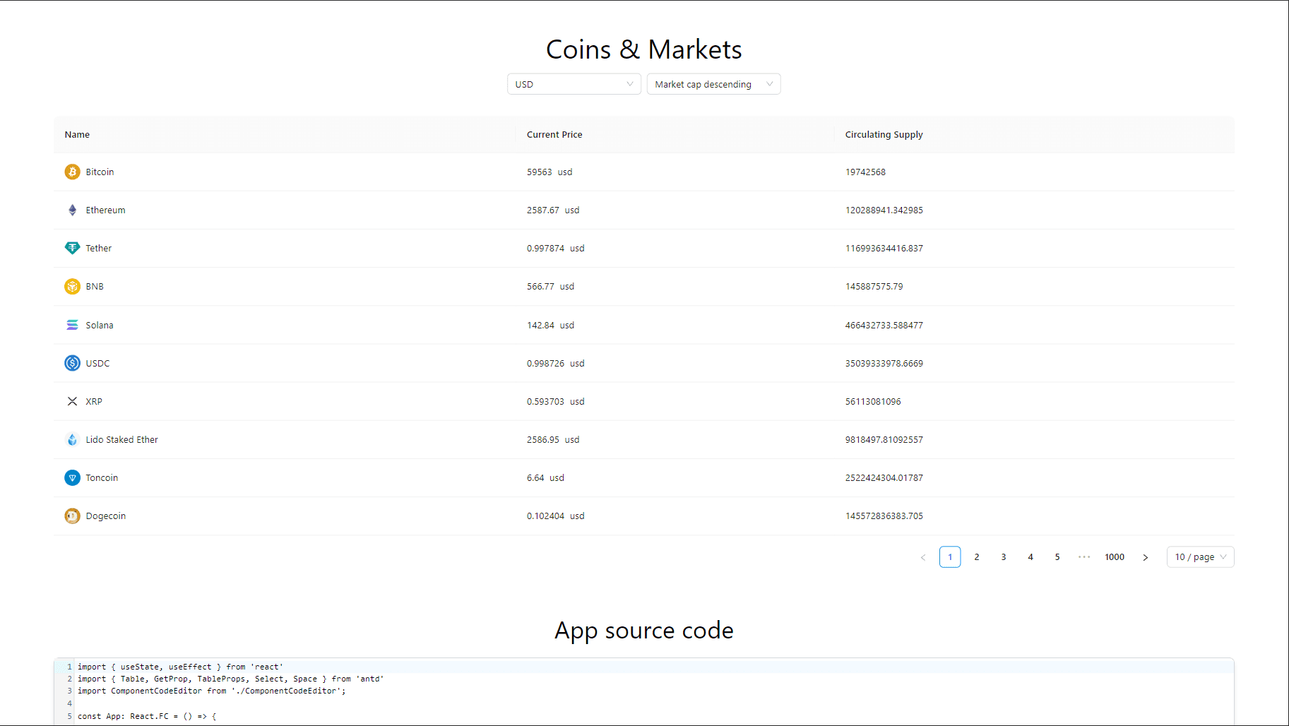This screenshot has height=726, width=1289.
Task: Click the Bitcoin coin logo
Action: point(72,172)
